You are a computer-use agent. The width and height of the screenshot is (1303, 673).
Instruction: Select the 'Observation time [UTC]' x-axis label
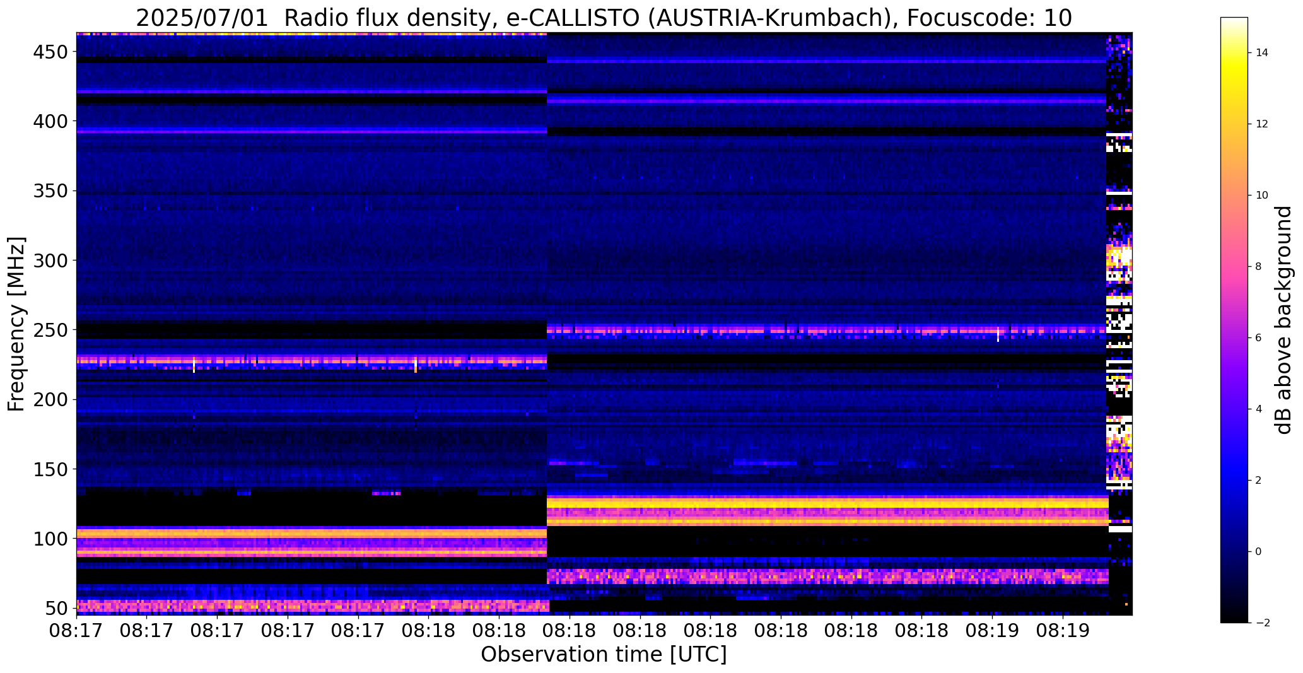pos(604,654)
